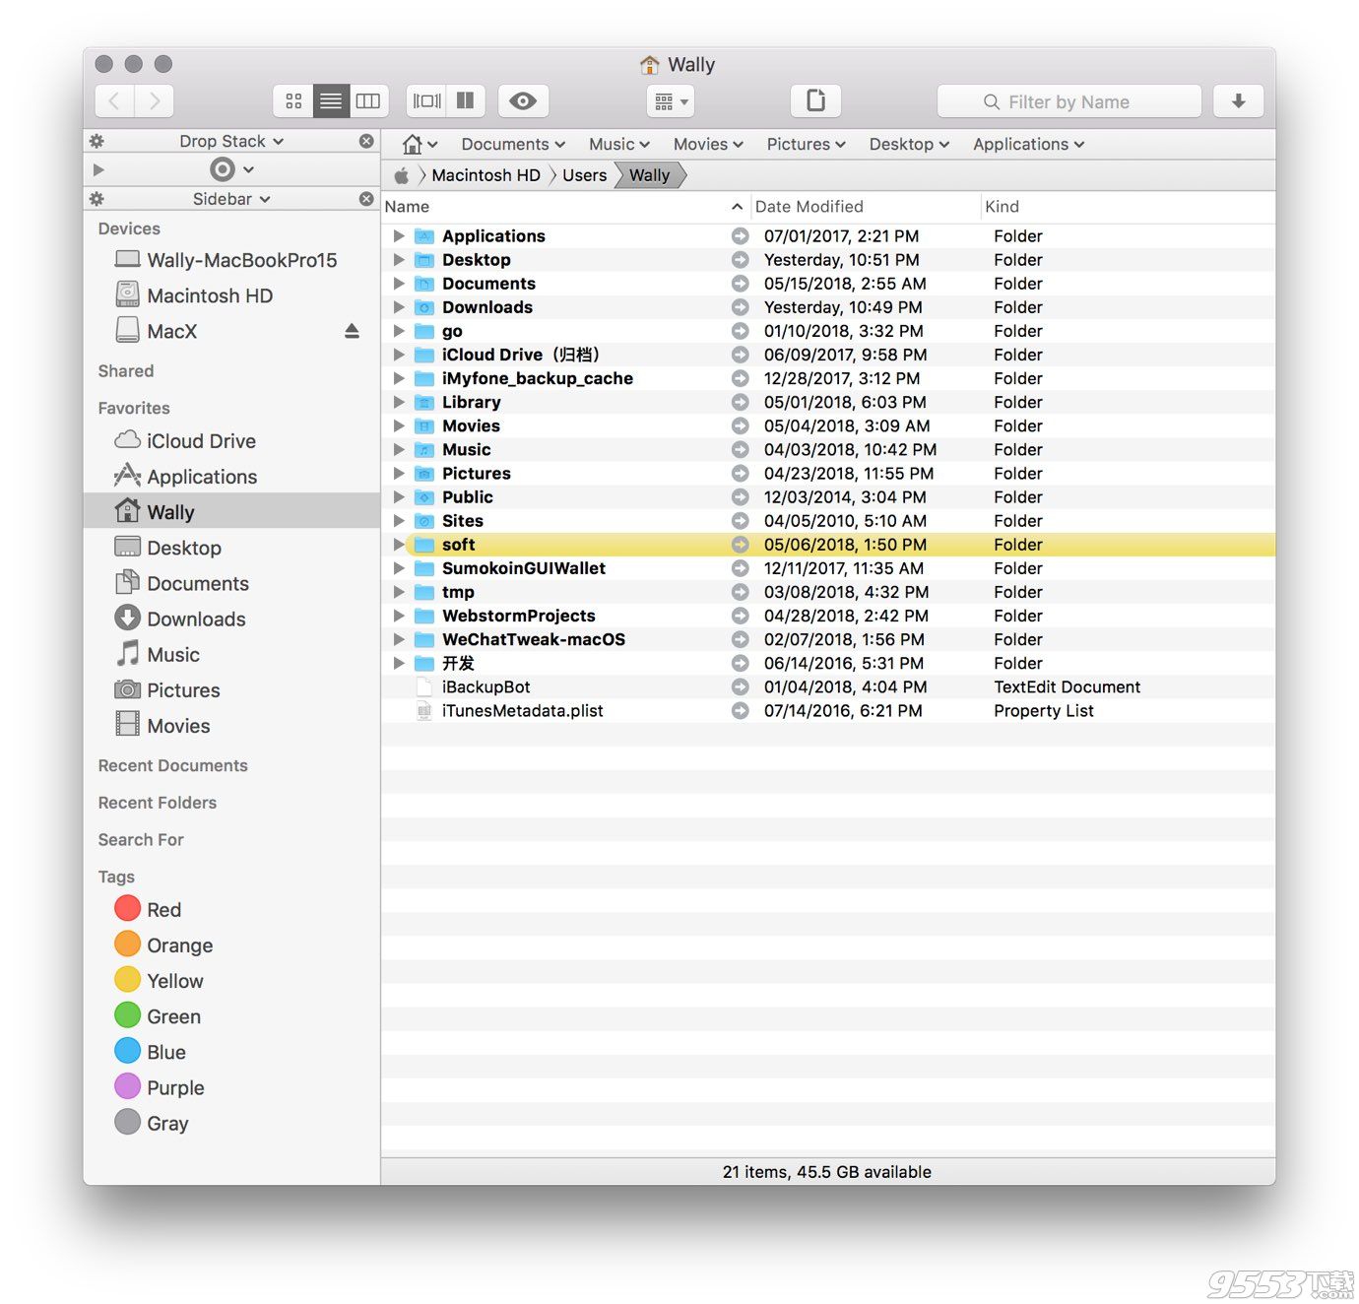Open Drop Stack gear settings icon
Image resolution: width=1359 pixels, height=1304 pixels.
tap(97, 141)
